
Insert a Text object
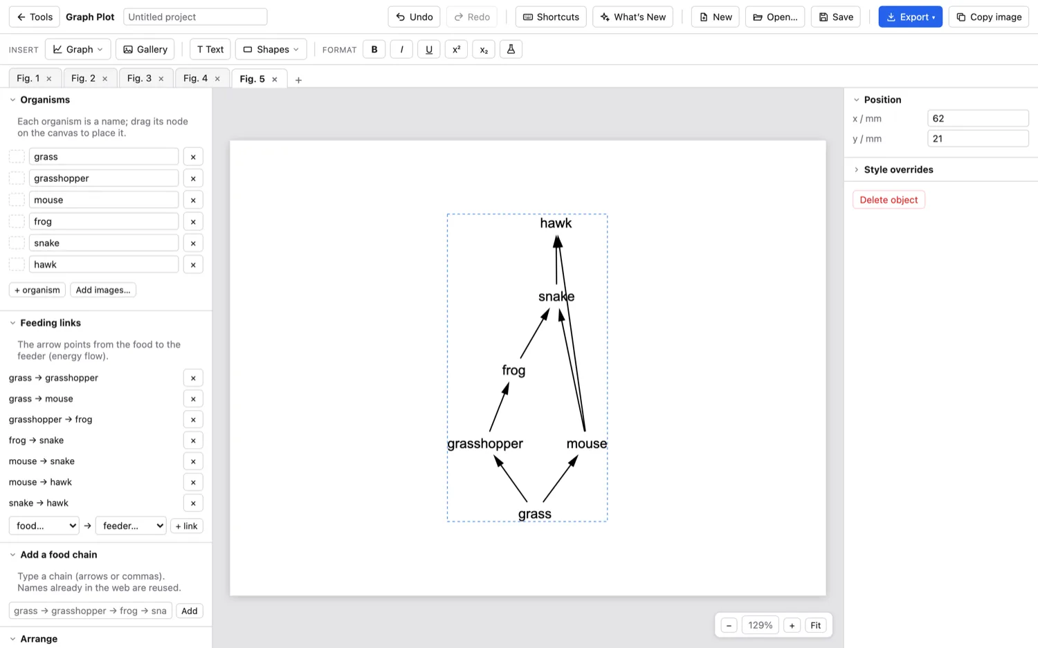(x=210, y=49)
